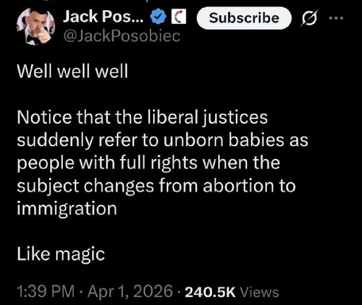Click the affiliate badge beside the checkmark
This screenshot has height=305, width=362.
tap(179, 17)
